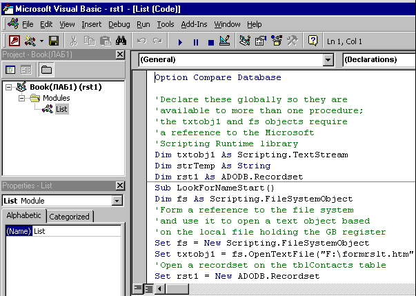Screen dimensions: 416x296
Task: Click the horizontal scrollbar thumb
Action: (177, 288)
